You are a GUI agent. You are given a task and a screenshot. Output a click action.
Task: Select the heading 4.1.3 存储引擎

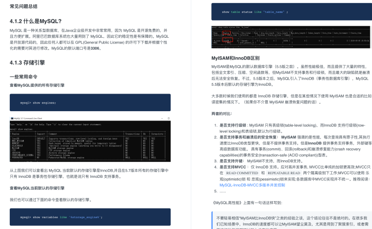point(27,63)
